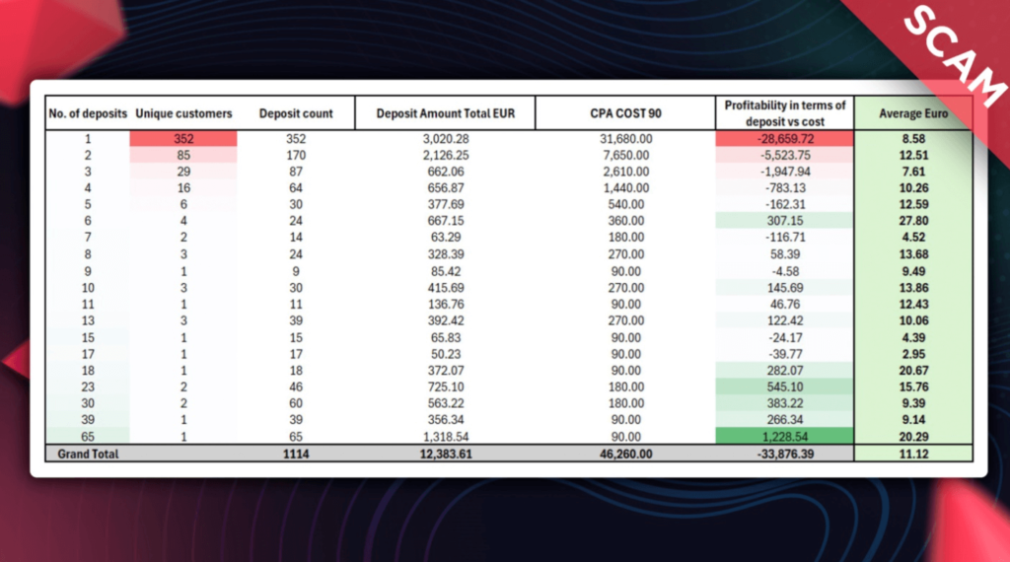Click the green profitability cell 307.15

point(784,221)
